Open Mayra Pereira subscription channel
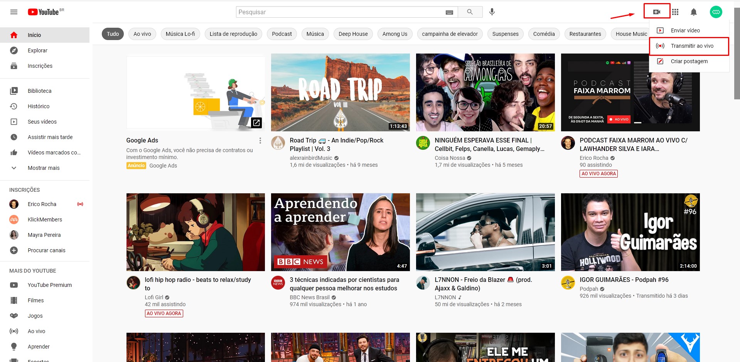Viewport: 740px width, 362px height. 45,235
